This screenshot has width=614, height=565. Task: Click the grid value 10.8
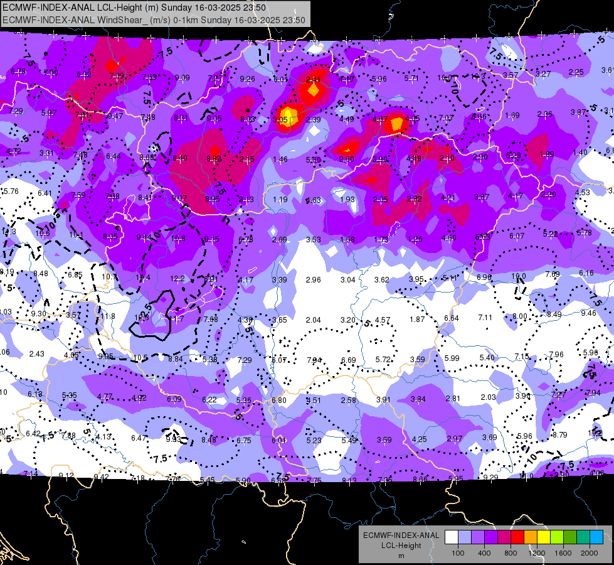click(178, 238)
